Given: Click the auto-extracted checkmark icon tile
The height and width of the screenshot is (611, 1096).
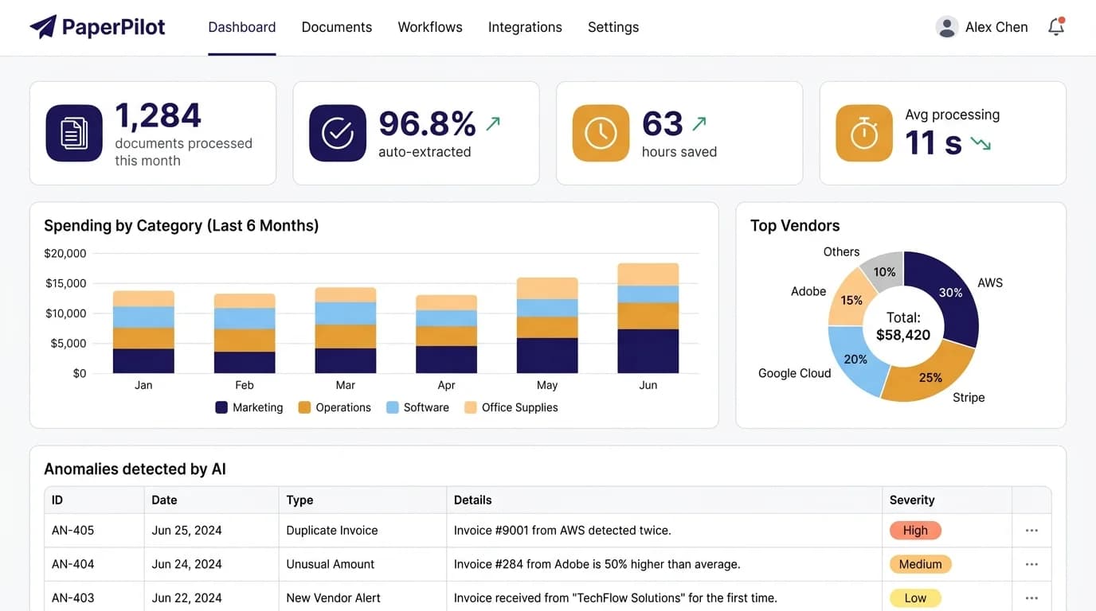Looking at the screenshot, I should click(x=338, y=133).
